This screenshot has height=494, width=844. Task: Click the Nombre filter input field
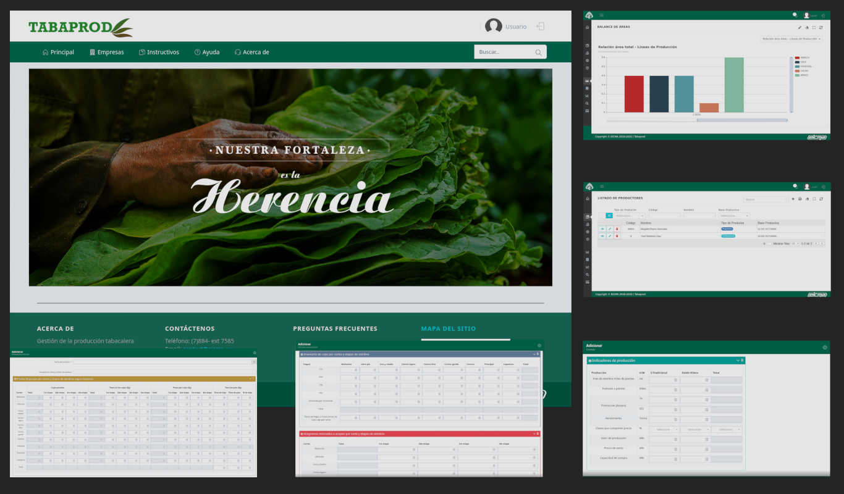click(699, 216)
